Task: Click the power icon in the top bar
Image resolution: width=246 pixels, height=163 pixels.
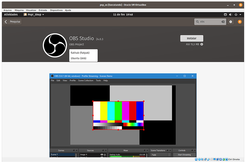Action: [x=236, y=15]
